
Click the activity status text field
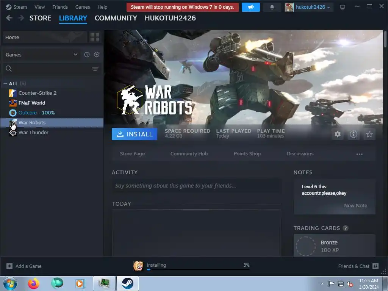click(197, 186)
